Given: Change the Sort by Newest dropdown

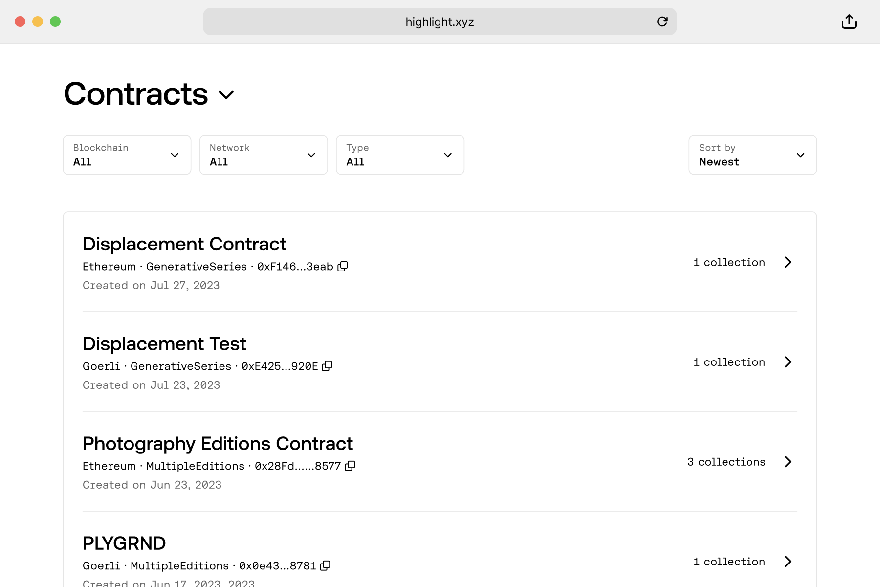Looking at the screenshot, I should pos(752,155).
